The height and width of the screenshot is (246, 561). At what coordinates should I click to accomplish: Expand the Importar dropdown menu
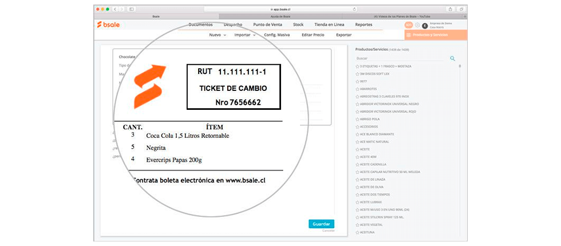pos(246,35)
